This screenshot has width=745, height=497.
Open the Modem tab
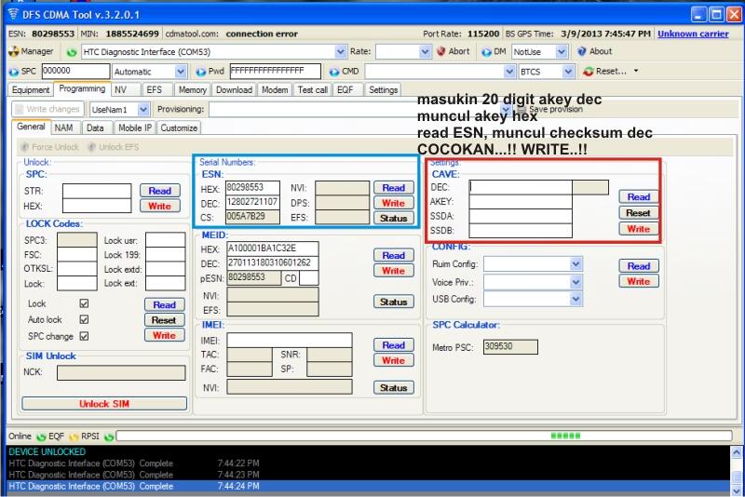click(275, 90)
